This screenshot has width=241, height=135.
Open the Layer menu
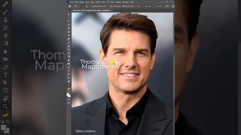click(x=87, y=2)
